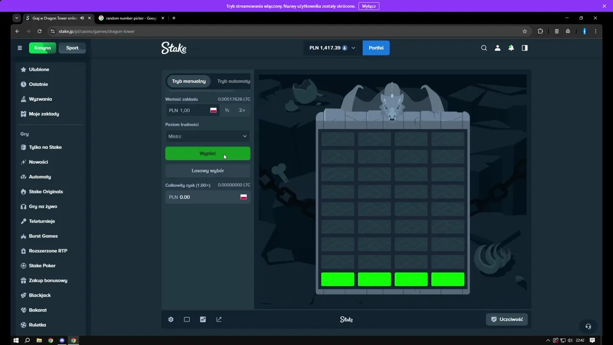Open the browser extensions puzzle icon
Viewport: 613px width, 345px height.
click(x=540, y=31)
